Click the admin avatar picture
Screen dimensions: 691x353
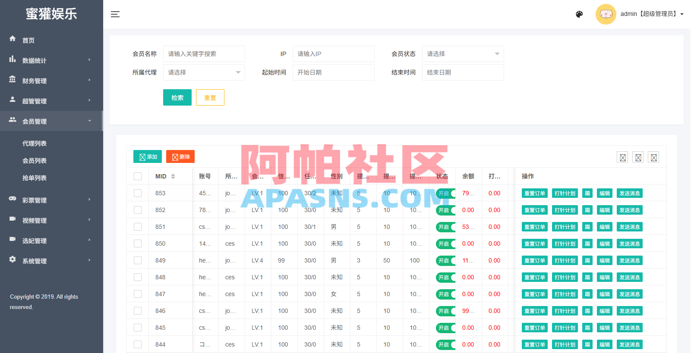(x=606, y=14)
